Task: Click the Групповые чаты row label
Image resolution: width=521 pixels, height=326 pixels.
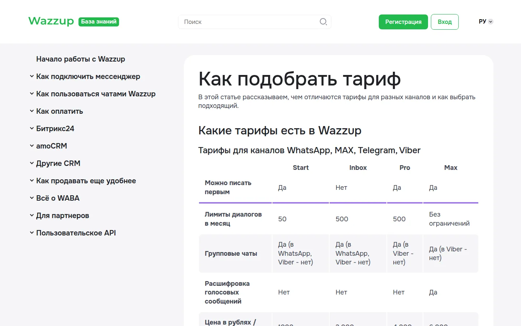Action: [231, 254]
